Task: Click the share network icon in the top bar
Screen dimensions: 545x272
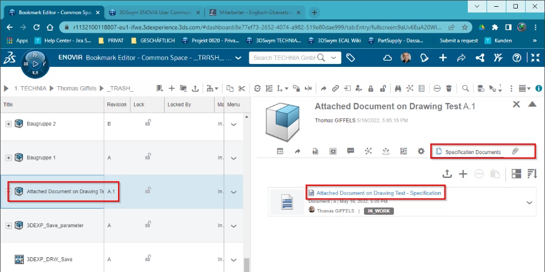Action: [x=480, y=58]
